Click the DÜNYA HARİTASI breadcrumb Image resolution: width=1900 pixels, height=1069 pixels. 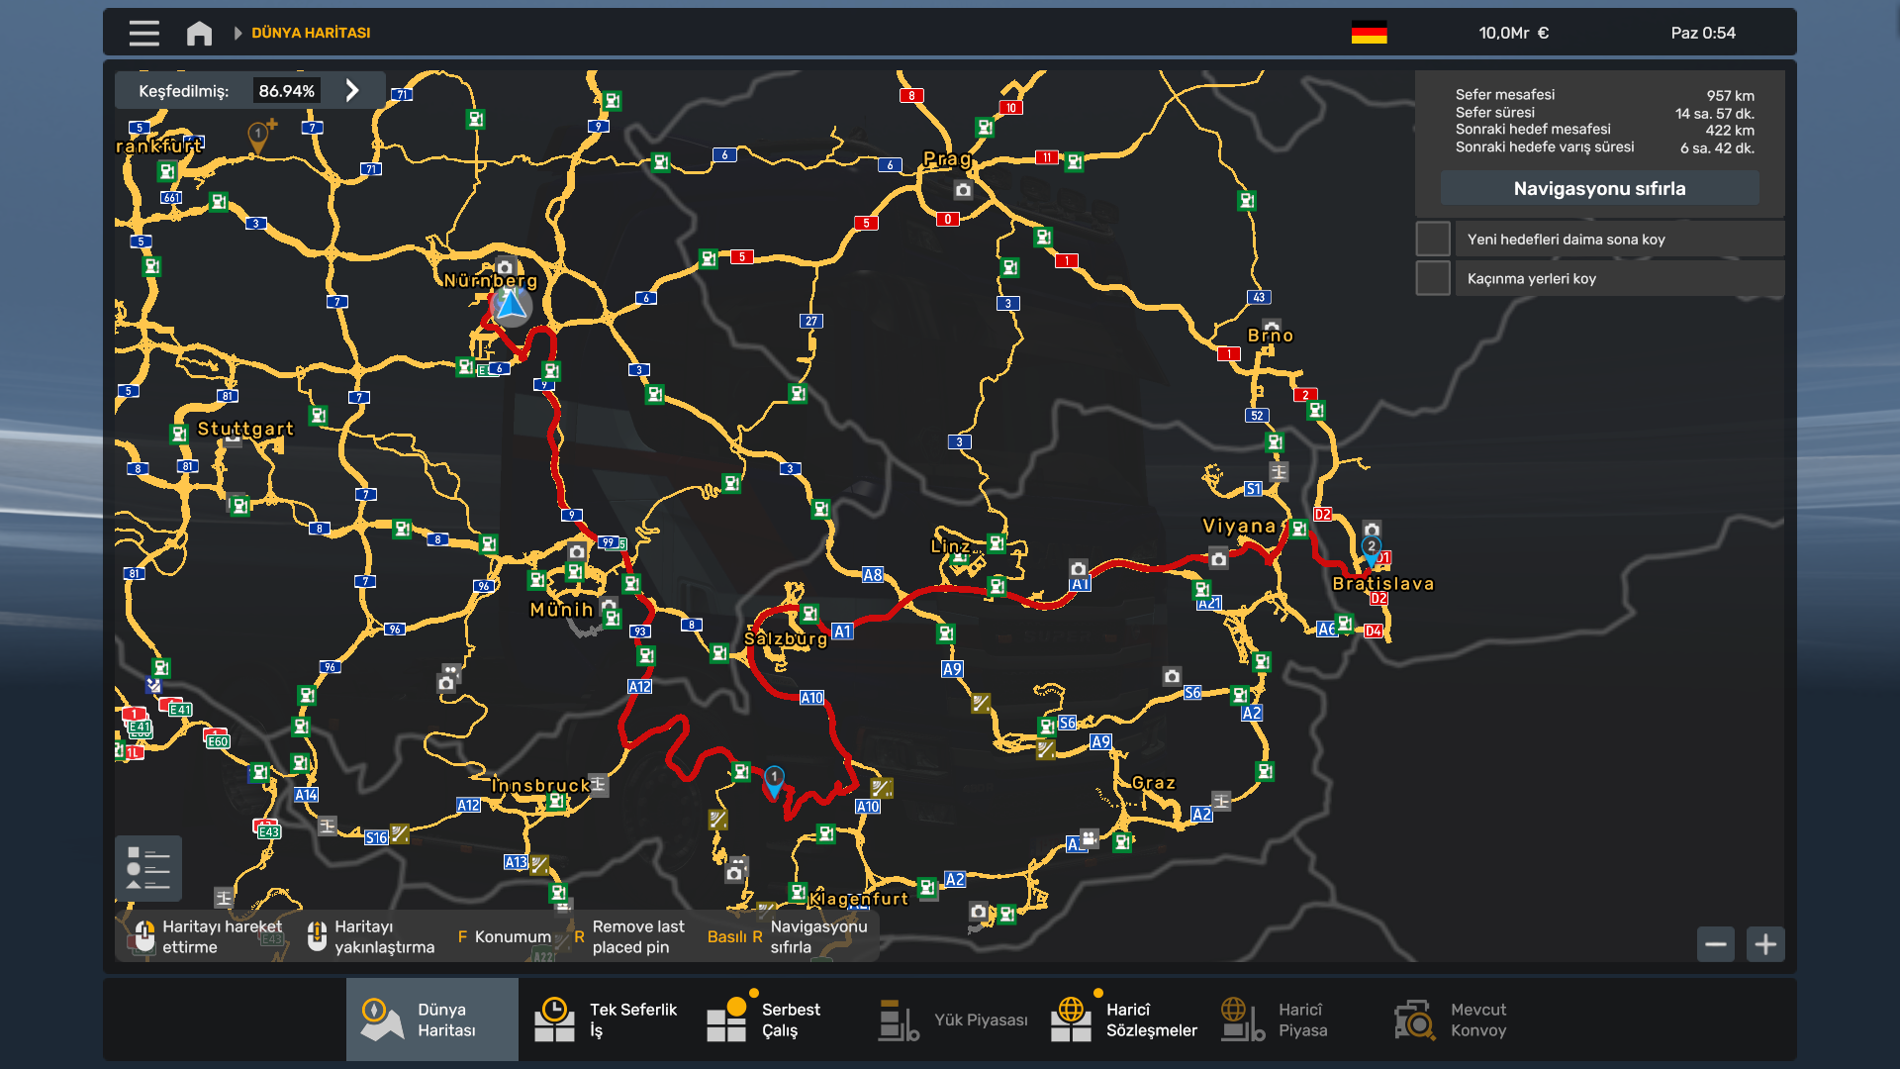[311, 33]
